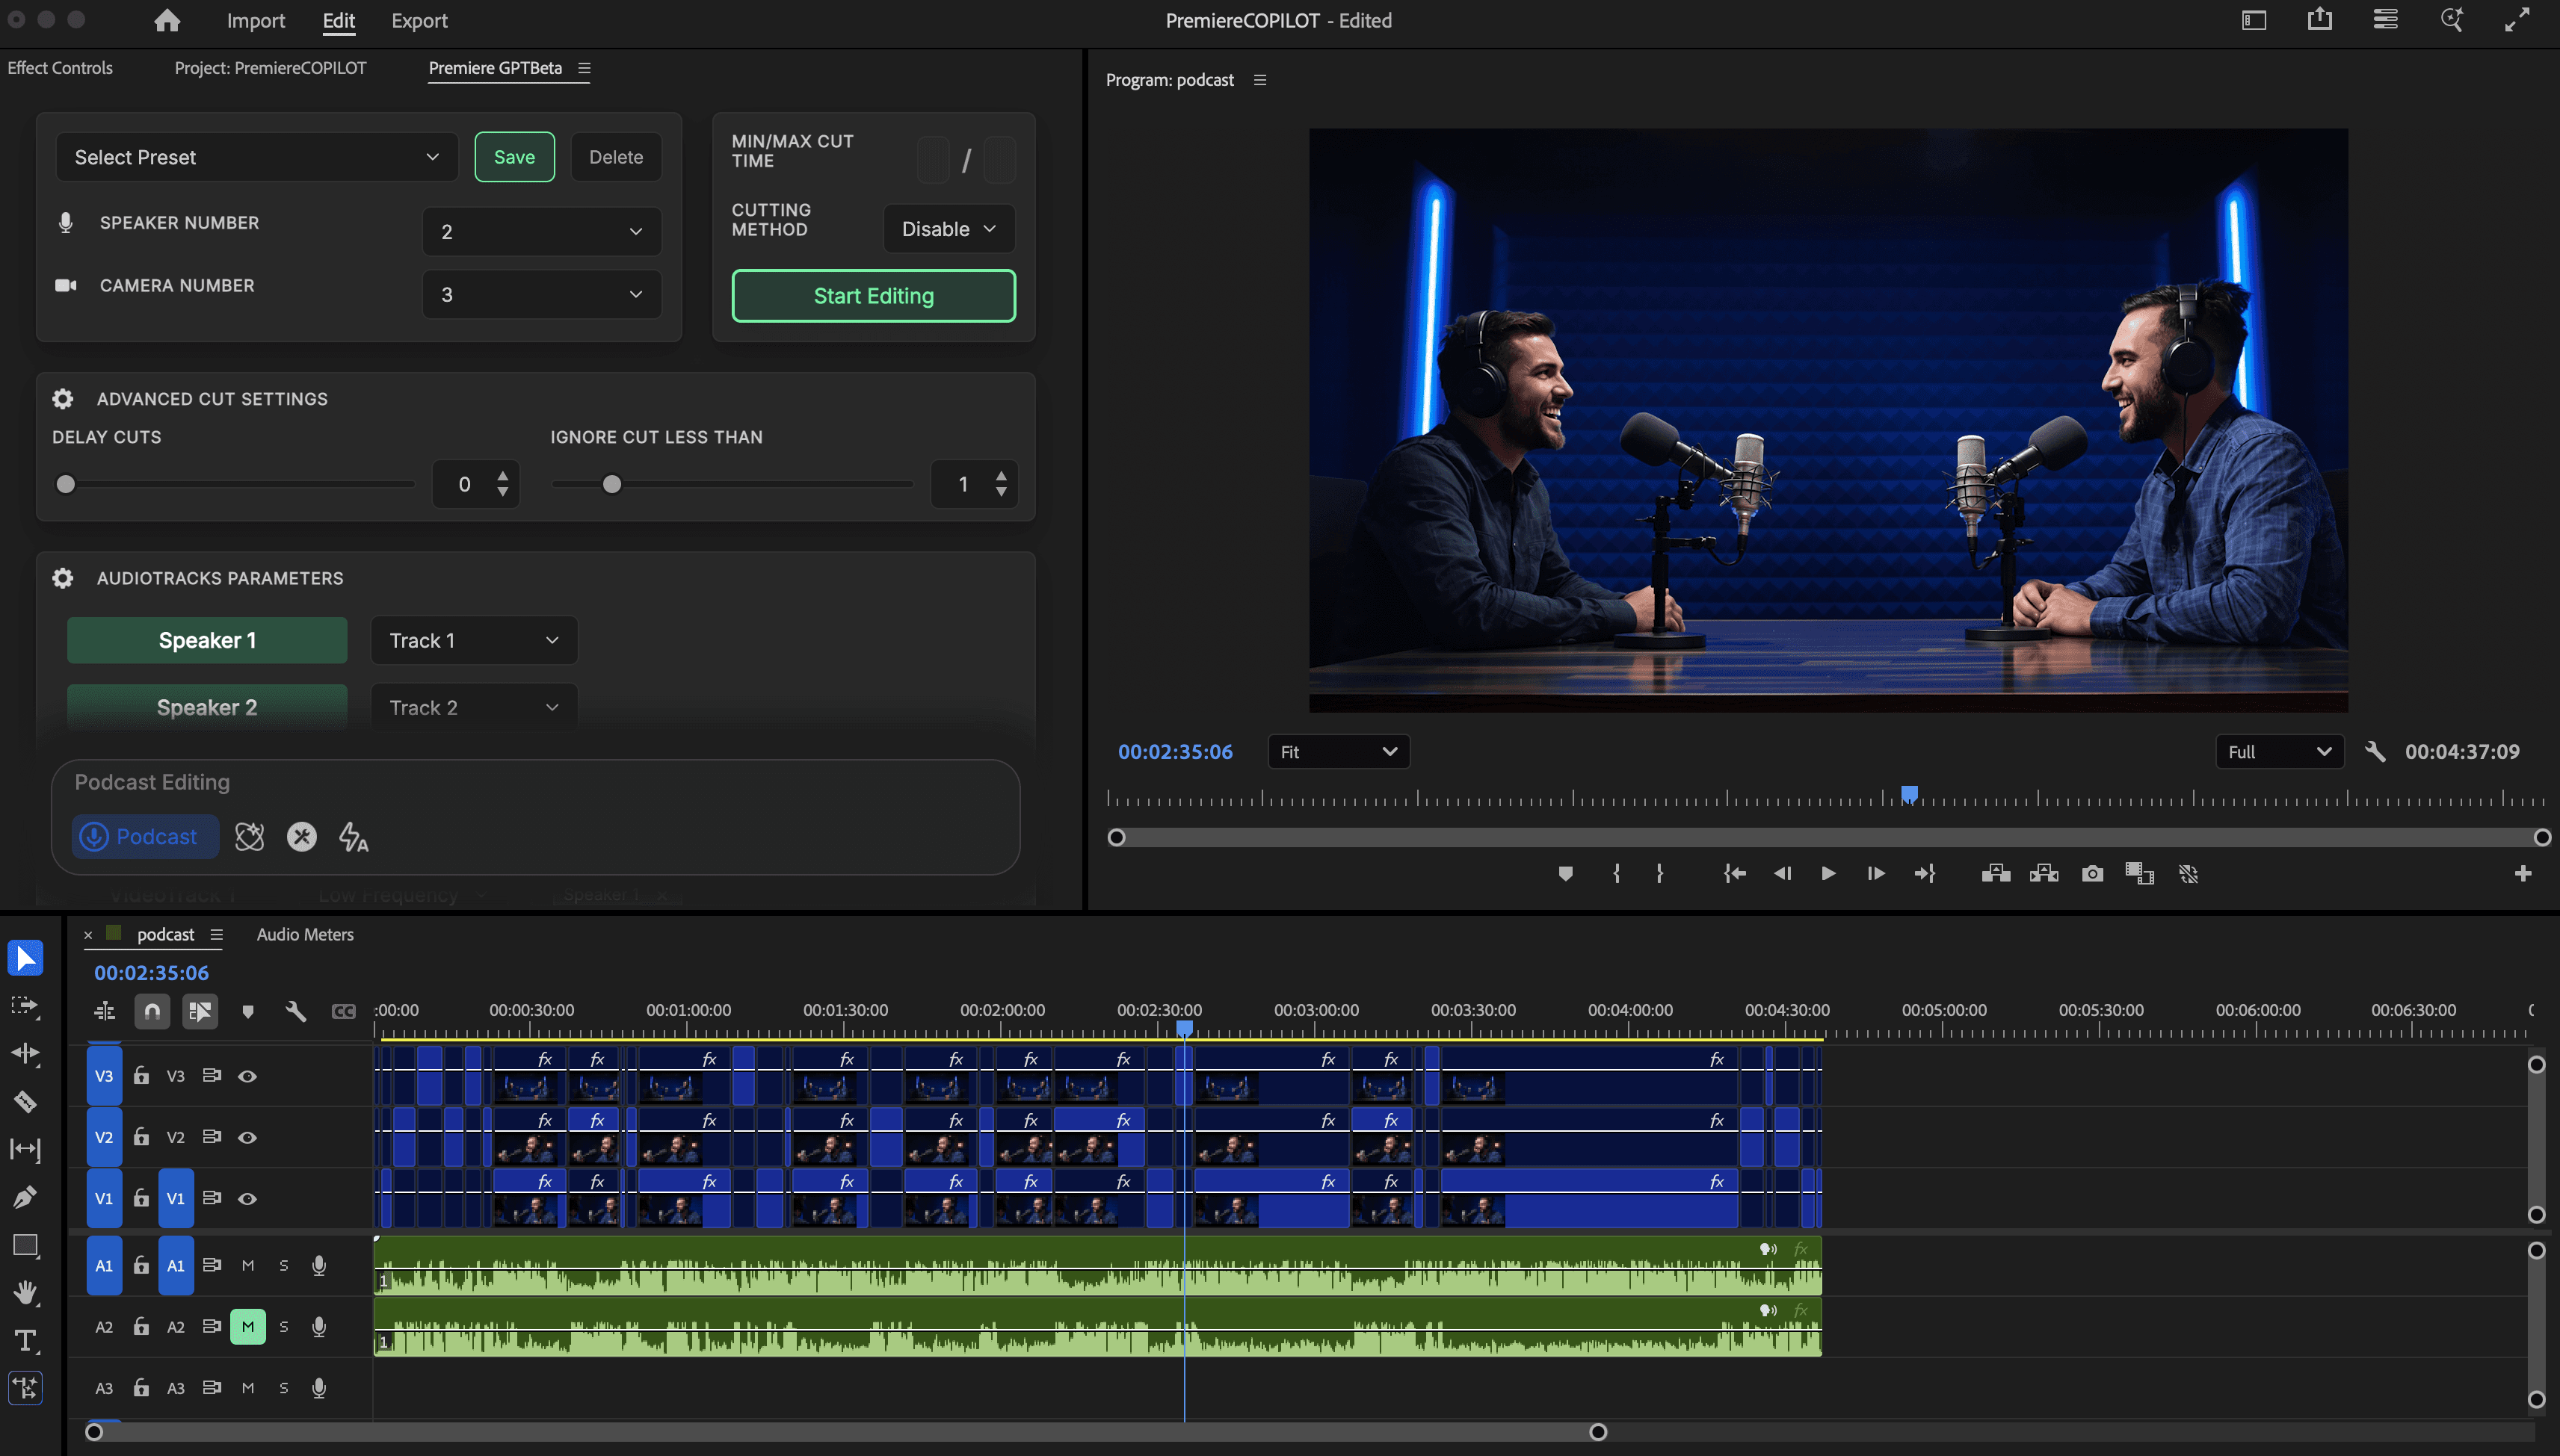Select the Razor tool
Screen dimensions: 2560x1456
(x=25, y=1103)
